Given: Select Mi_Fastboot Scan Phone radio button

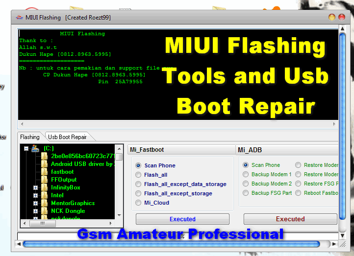Looking at the screenshot, I should click(138, 165).
